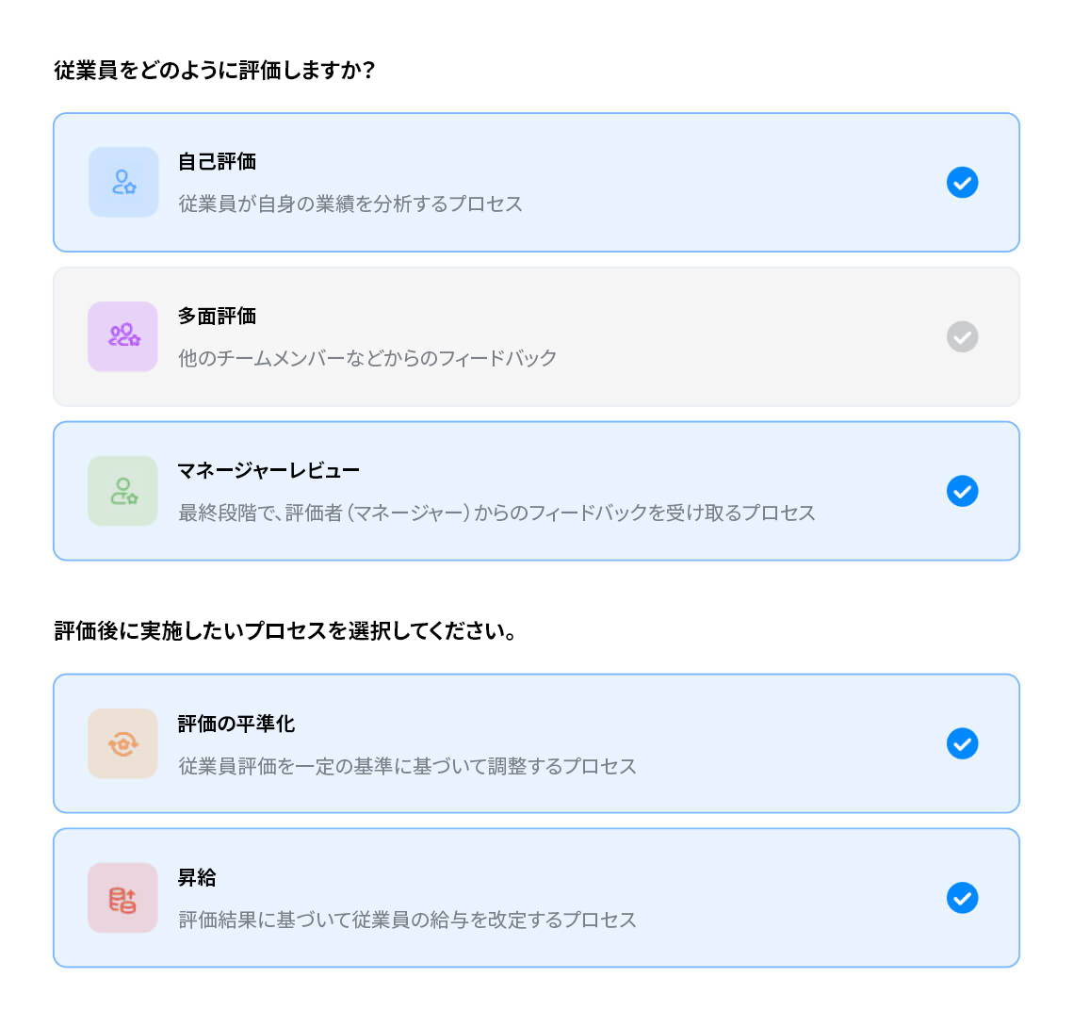Uncheck the 自己評価 checkmark
Screen dimensions: 1073x1010
[962, 182]
